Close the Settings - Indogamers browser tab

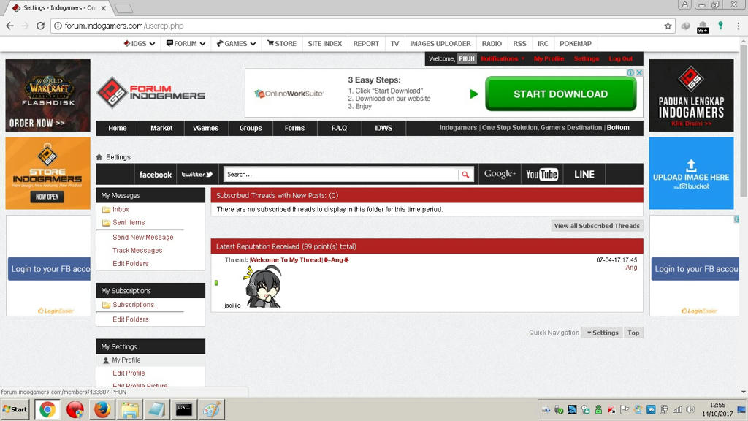[x=104, y=8]
